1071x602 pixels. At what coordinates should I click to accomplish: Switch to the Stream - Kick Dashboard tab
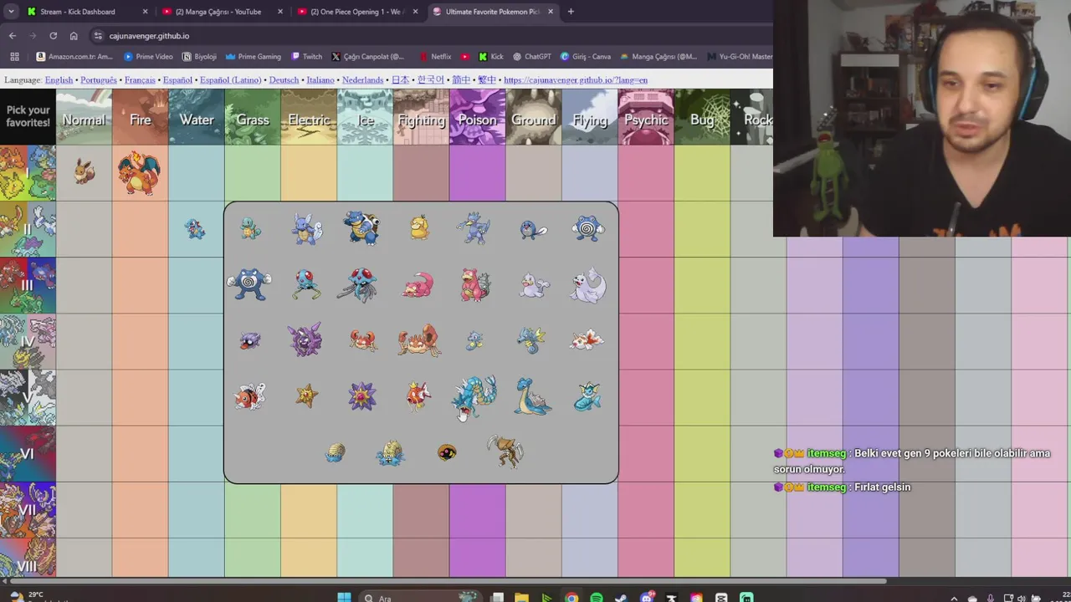point(87,12)
